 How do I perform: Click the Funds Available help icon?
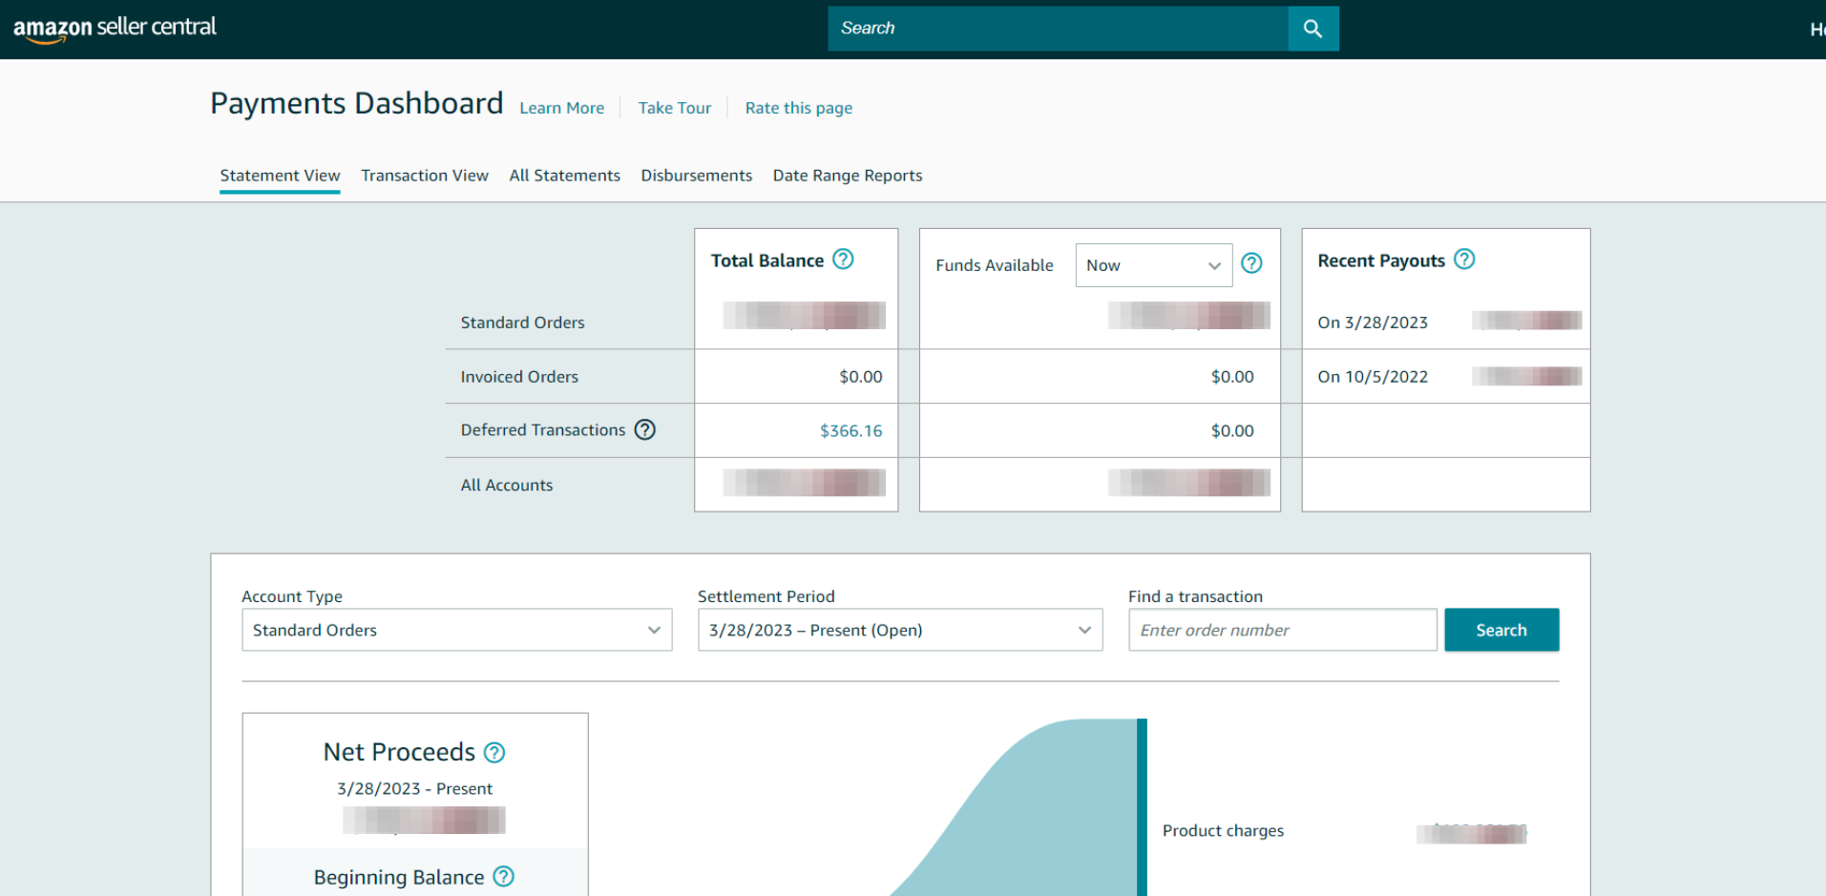[x=1251, y=264]
